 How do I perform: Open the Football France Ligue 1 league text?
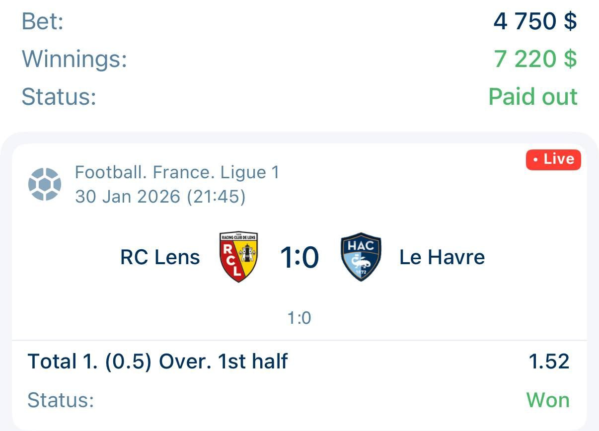177,173
